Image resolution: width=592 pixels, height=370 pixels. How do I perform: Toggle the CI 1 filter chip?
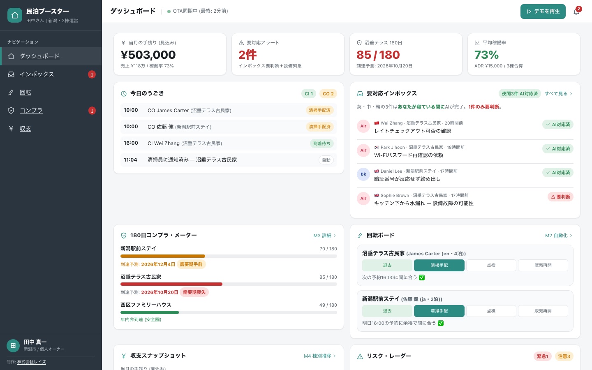point(309,94)
